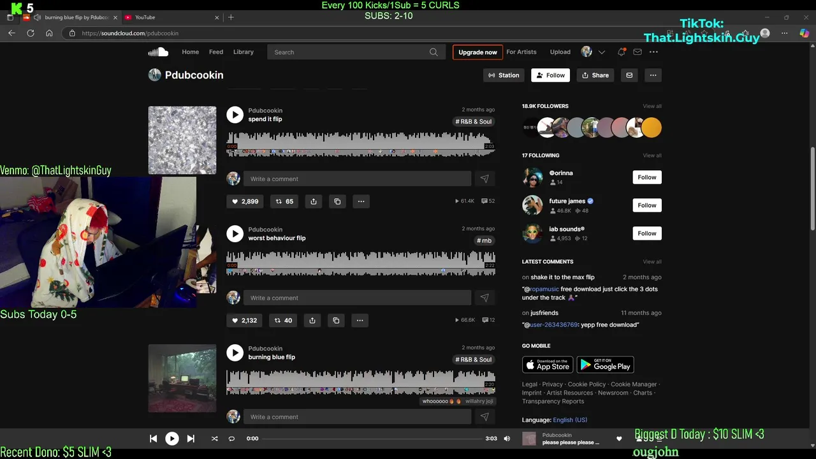Click the spend it flip waveform
This screenshot has height=459, width=816.
pos(361,143)
